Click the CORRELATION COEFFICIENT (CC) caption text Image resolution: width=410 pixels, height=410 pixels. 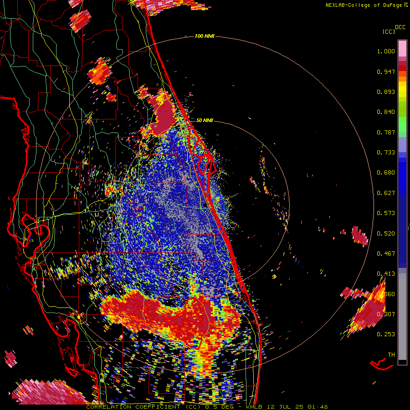click(143, 407)
